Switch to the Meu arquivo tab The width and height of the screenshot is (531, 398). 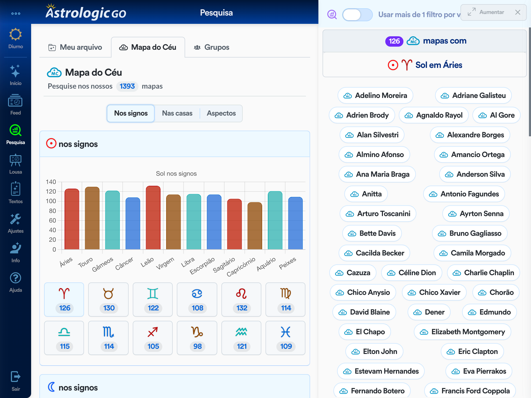coord(75,47)
